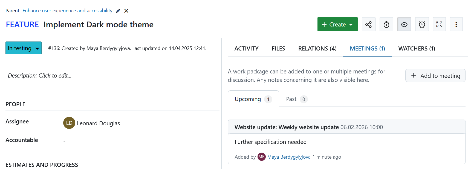The image size is (468, 169).
Task: Remove the parent link via the X icon
Action: (126, 11)
